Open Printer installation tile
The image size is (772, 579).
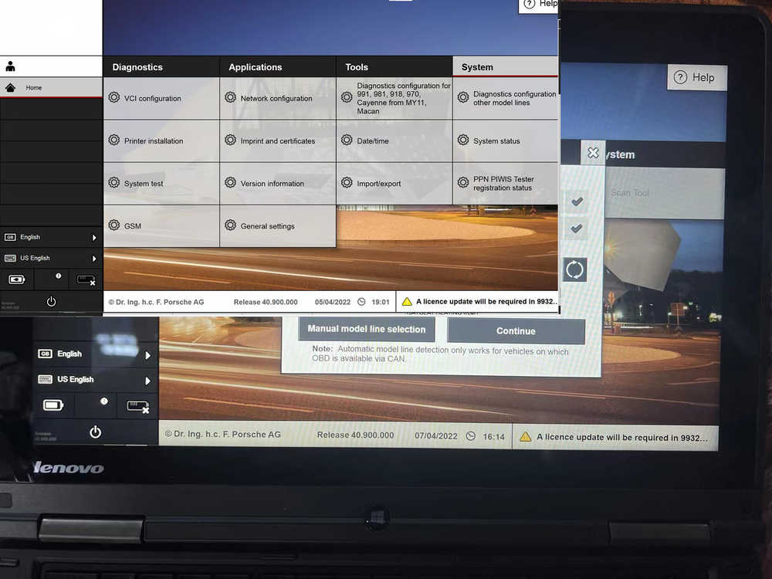point(161,141)
